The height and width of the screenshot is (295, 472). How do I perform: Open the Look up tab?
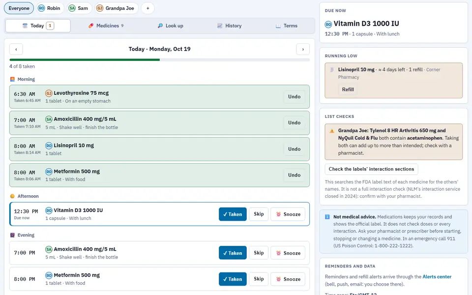(x=171, y=26)
